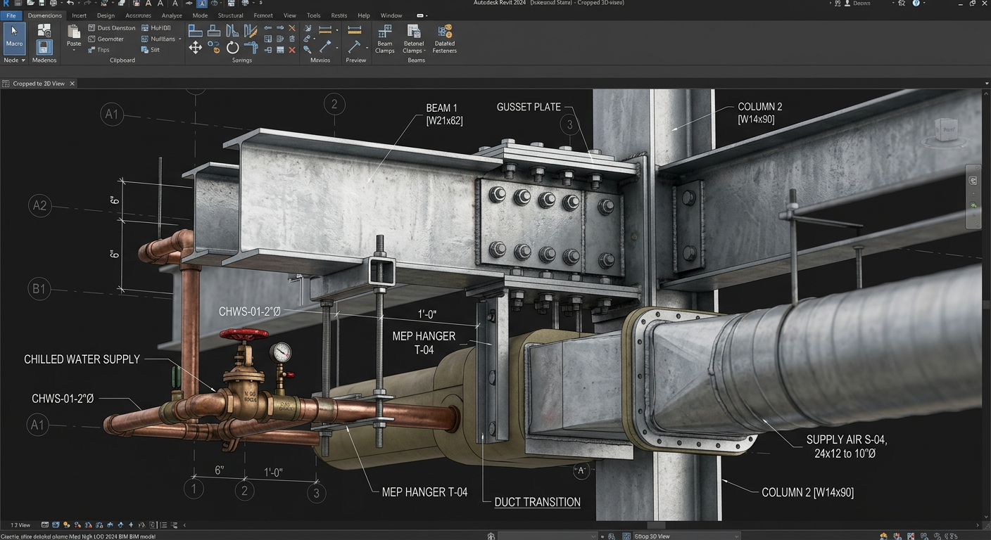The image size is (991, 540).
Task: Select the Detonel Clamps tool
Action: (x=414, y=39)
